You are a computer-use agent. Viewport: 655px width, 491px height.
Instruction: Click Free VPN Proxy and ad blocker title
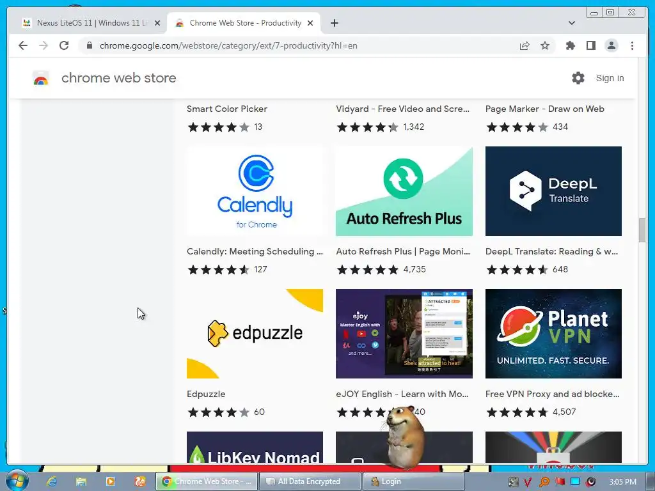(x=552, y=394)
